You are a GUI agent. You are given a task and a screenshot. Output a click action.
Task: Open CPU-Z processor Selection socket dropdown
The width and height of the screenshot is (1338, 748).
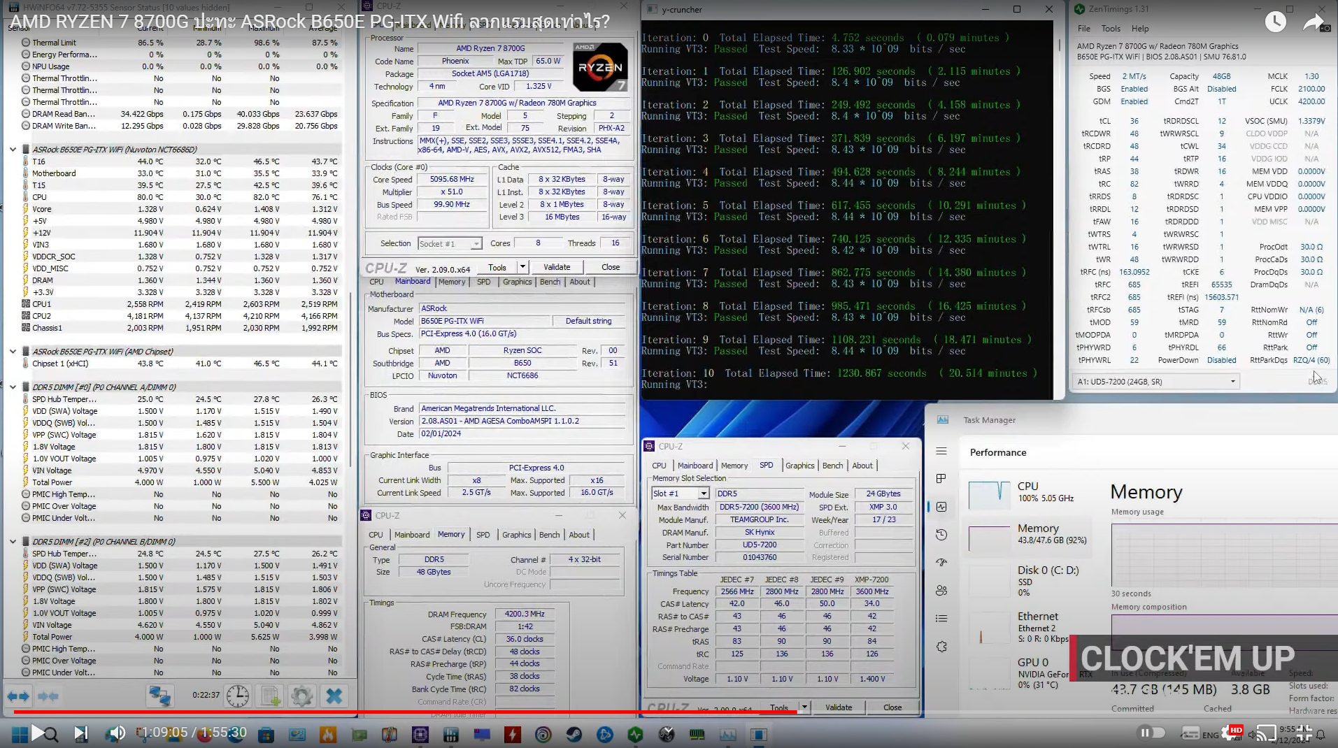pyautogui.click(x=450, y=243)
